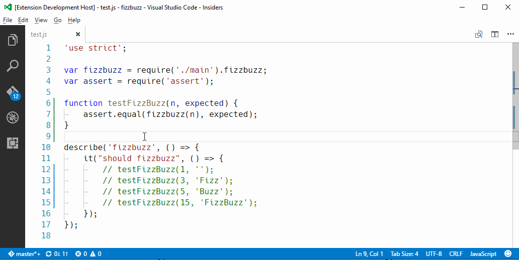Change language mode via JavaScript
519x260 pixels.
click(x=483, y=253)
